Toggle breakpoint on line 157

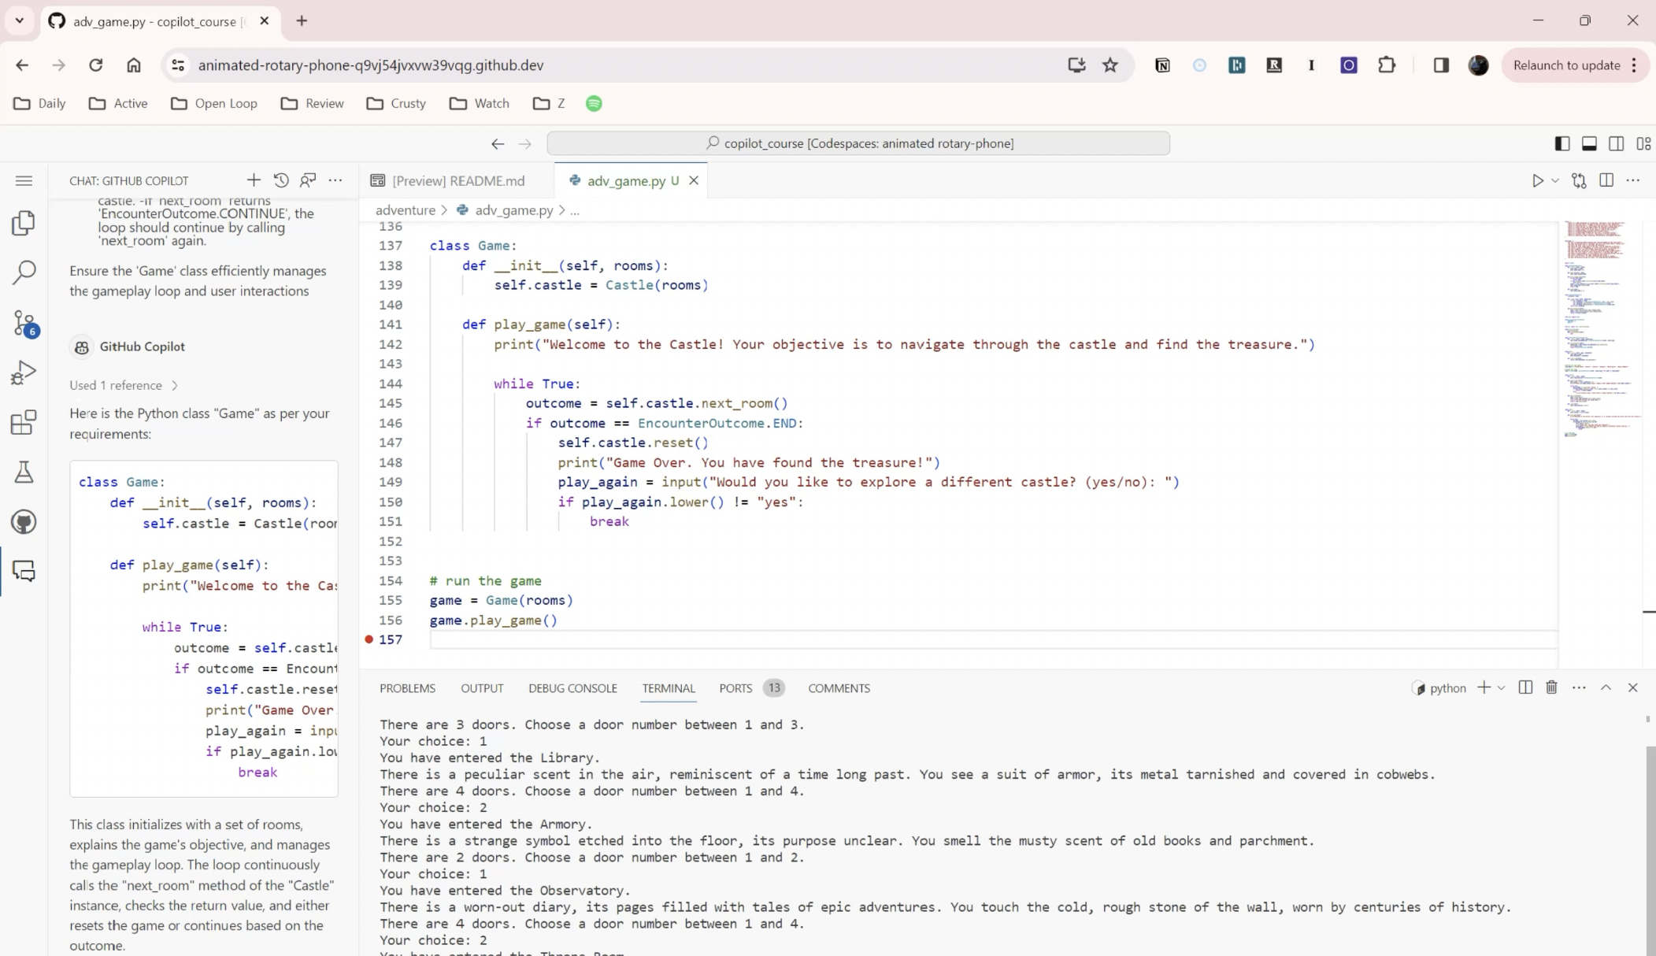(369, 639)
